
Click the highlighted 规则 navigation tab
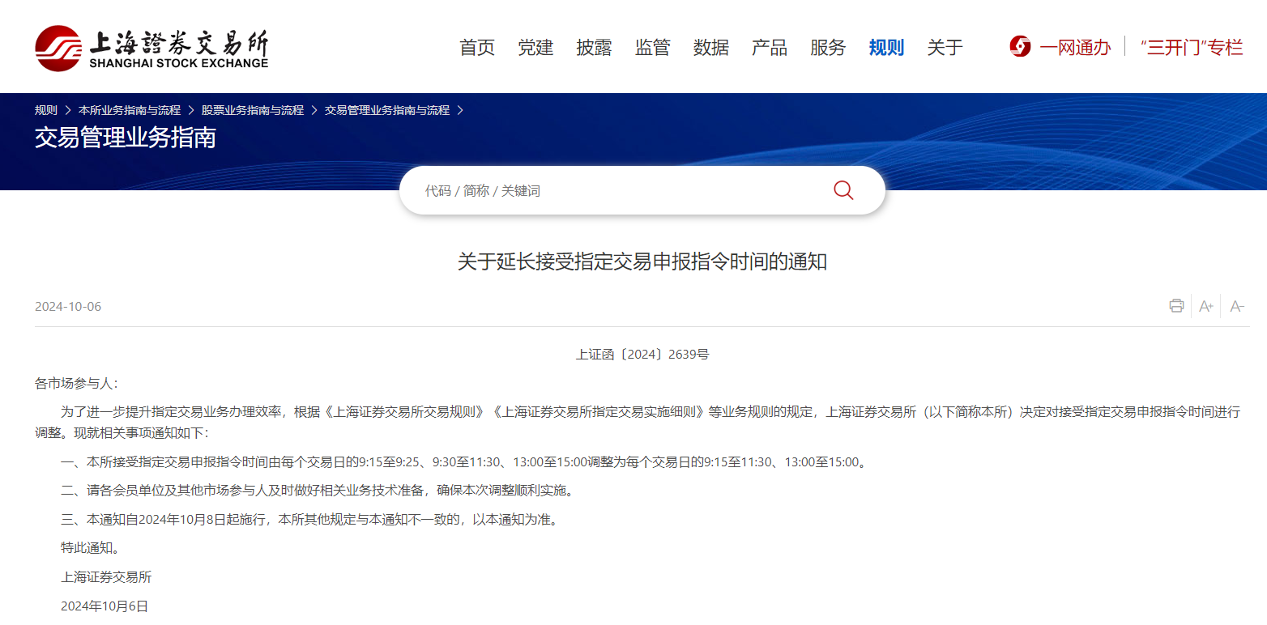point(885,48)
